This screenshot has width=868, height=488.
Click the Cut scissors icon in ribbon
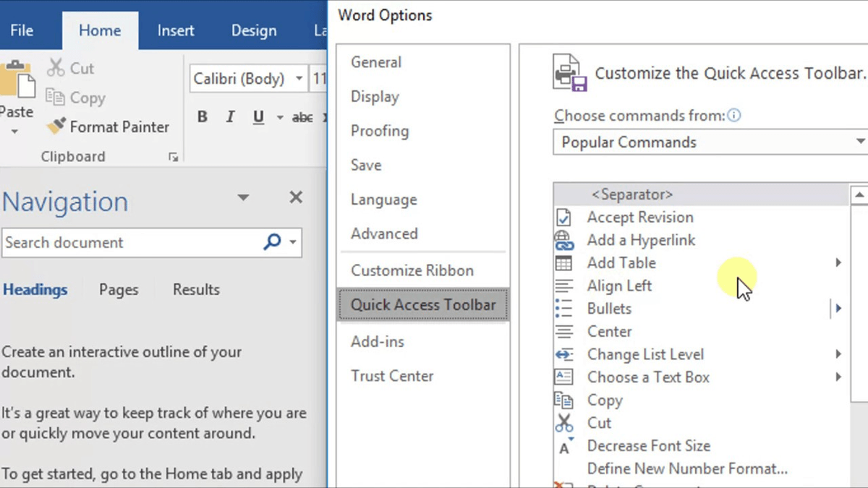pos(56,68)
